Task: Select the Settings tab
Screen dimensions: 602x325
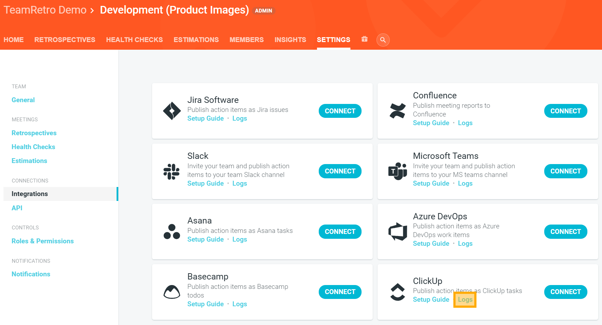Action: click(x=334, y=40)
